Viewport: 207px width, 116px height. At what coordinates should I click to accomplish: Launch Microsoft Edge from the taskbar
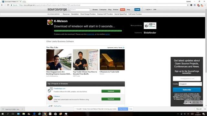coord(34,114)
